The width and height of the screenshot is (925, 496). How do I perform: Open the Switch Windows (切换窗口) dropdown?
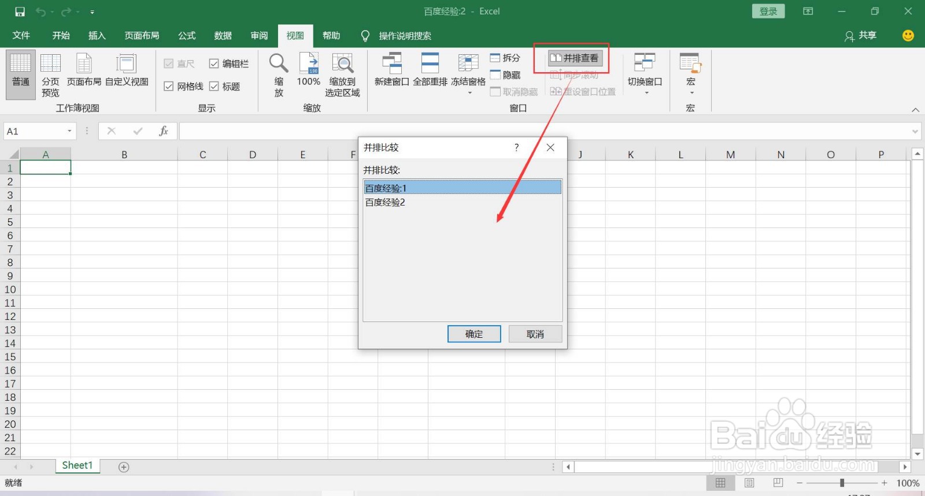[x=645, y=74]
